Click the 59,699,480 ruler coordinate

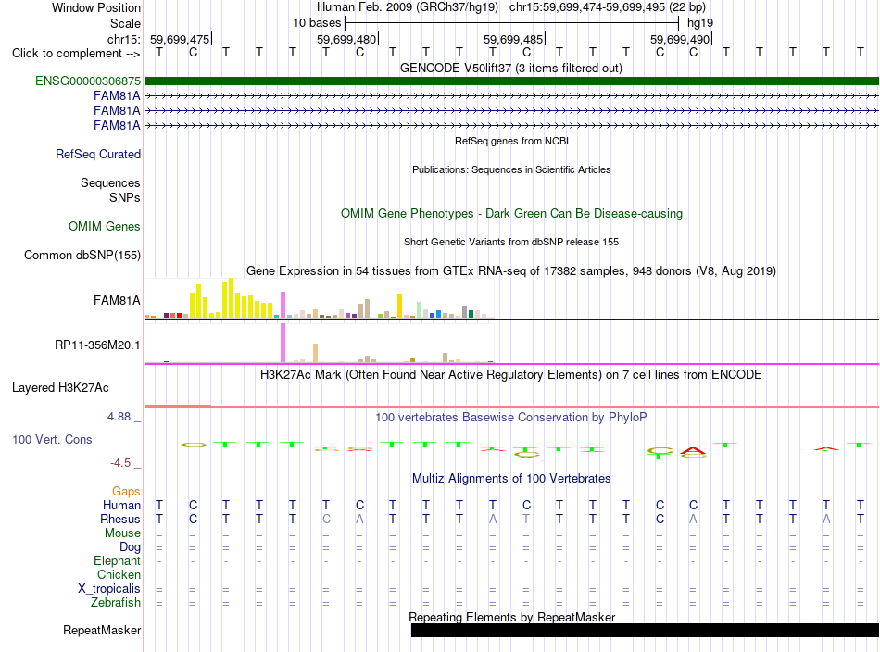click(346, 40)
